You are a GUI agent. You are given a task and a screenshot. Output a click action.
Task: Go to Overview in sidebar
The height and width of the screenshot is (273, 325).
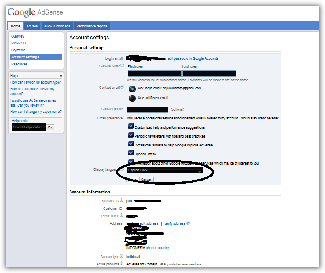coord(18,36)
